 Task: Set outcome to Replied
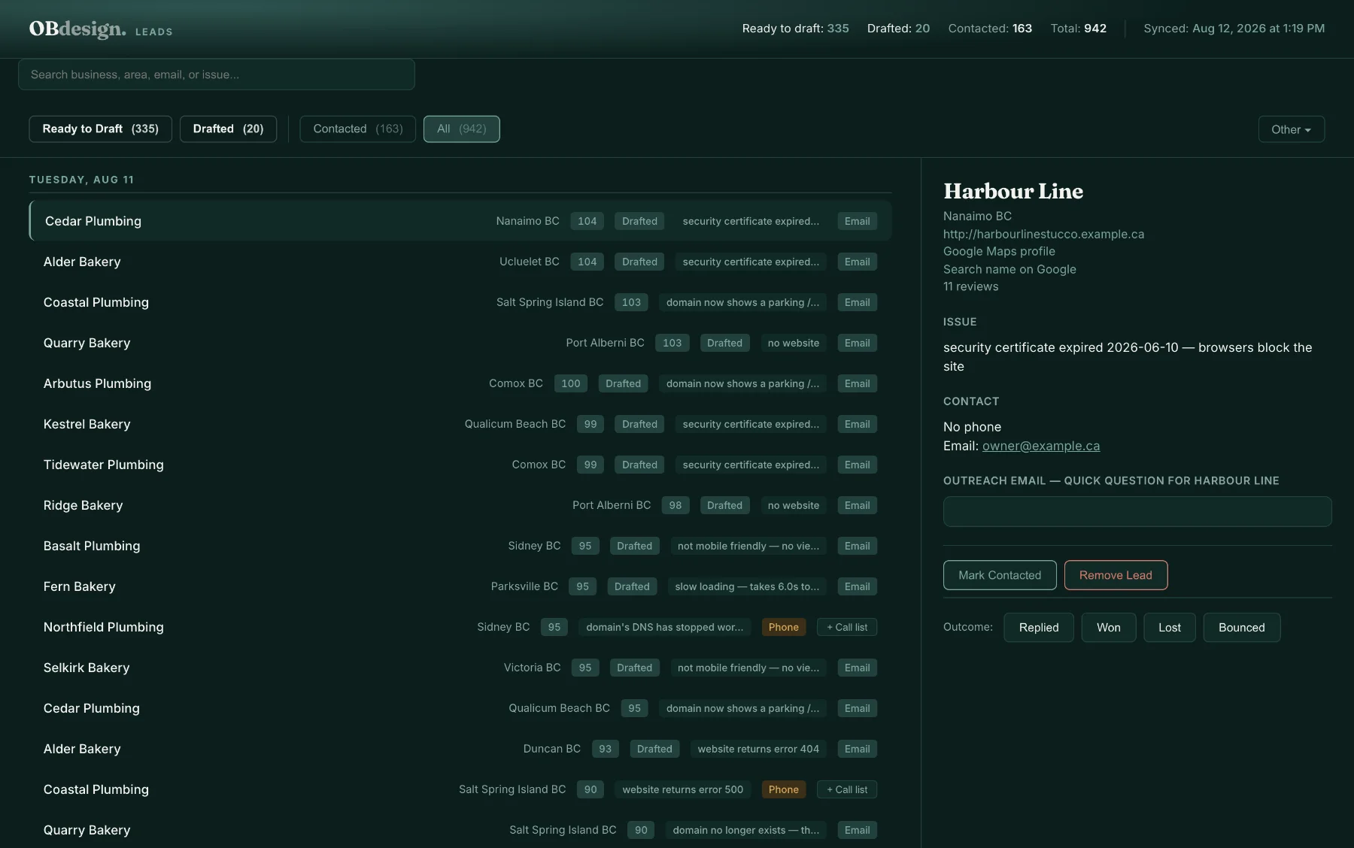click(1038, 627)
